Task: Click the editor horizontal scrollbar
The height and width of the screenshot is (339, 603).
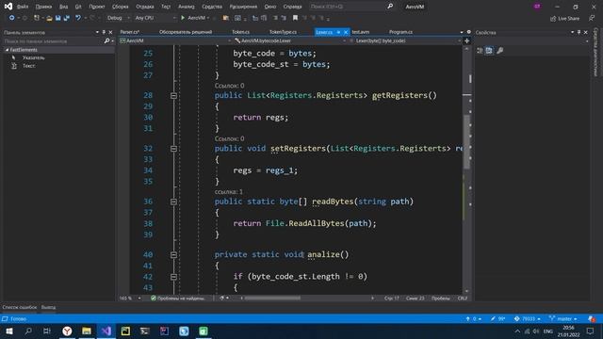Action: pos(272,298)
